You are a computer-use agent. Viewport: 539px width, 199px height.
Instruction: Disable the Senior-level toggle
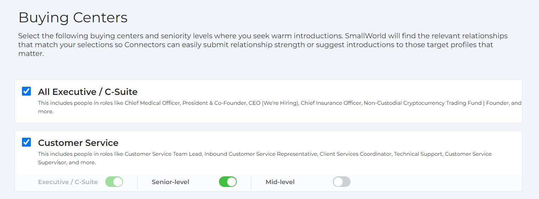[228, 182]
